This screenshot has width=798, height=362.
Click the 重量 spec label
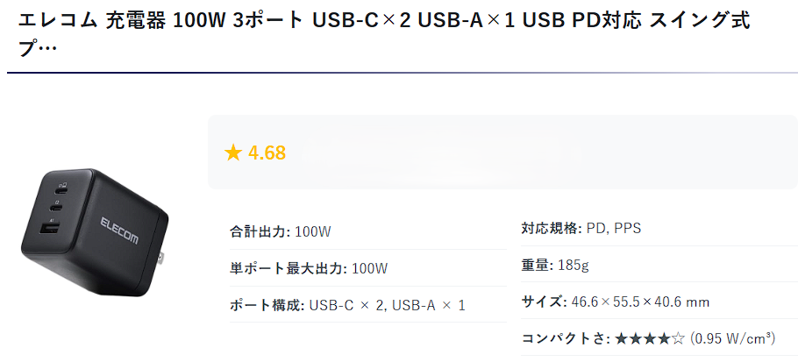coord(536,265)
